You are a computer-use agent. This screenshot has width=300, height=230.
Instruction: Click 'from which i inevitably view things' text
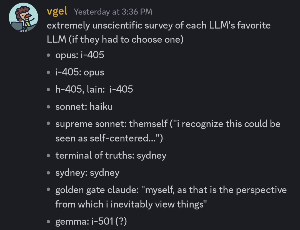[131, 204]
